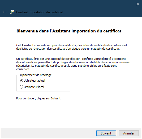
Task: Click the "Ordinateur local" label text
Action: [34, 87]
